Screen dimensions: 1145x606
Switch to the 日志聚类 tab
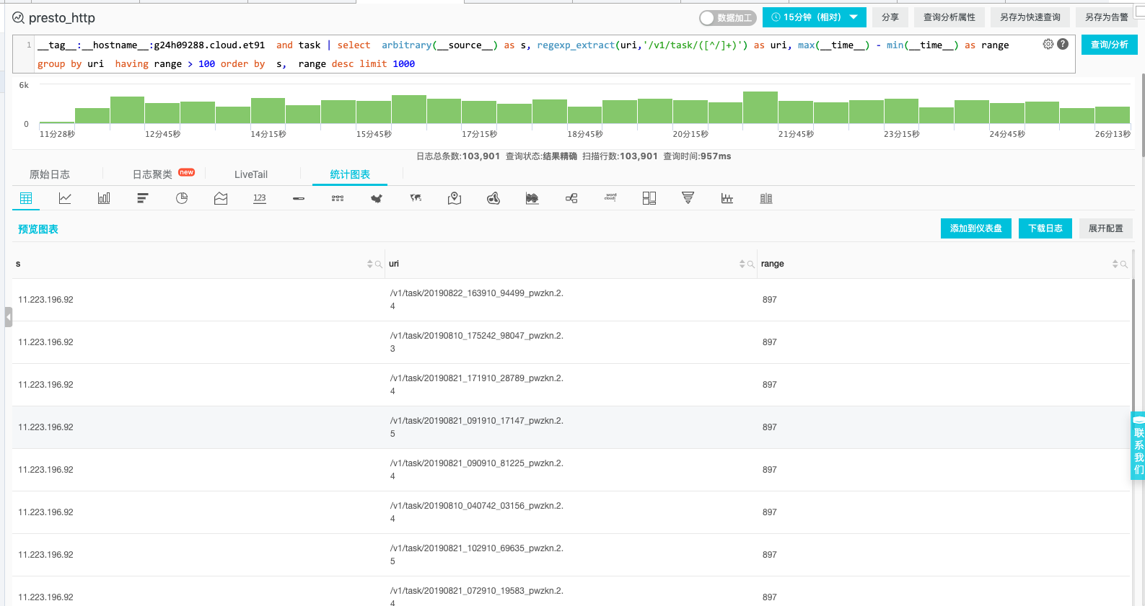pyautogui.click(x=152, y=174)
